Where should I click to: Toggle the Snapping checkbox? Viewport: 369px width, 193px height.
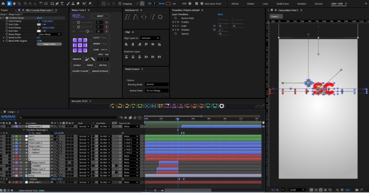tap(120, 3)
